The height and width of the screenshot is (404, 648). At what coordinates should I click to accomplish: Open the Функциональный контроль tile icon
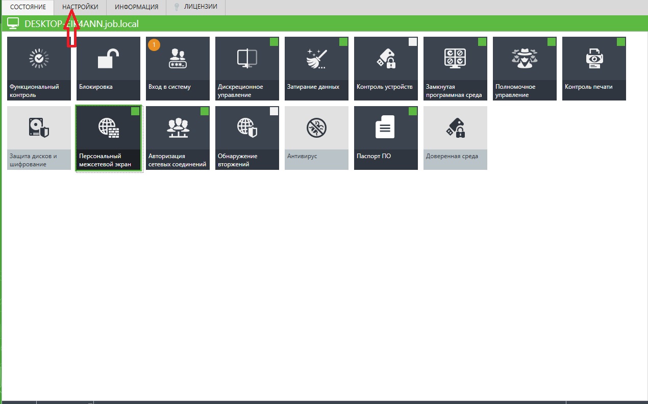(39, 59)
